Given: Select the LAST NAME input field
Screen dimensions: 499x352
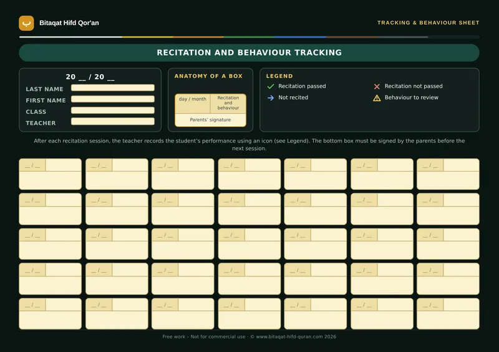Looking at the screenshot, I should 113,87.
